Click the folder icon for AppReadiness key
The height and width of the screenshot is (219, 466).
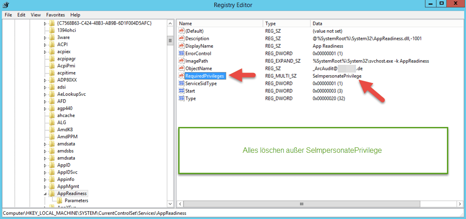[52, 193]
